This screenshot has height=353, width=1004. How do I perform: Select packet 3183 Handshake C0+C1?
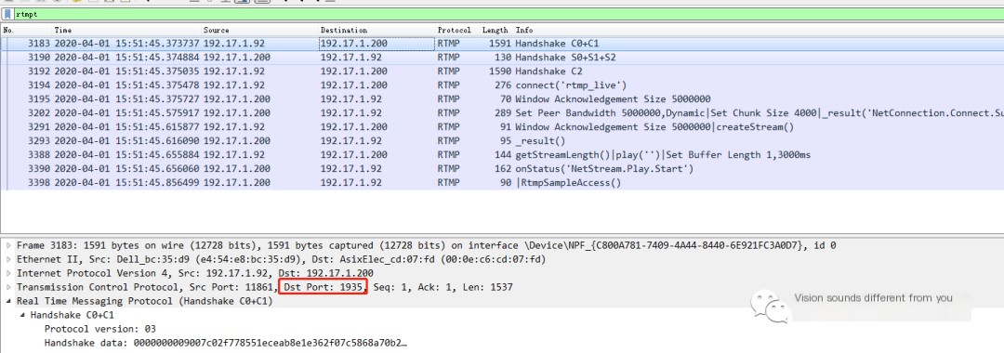(502, 44)
